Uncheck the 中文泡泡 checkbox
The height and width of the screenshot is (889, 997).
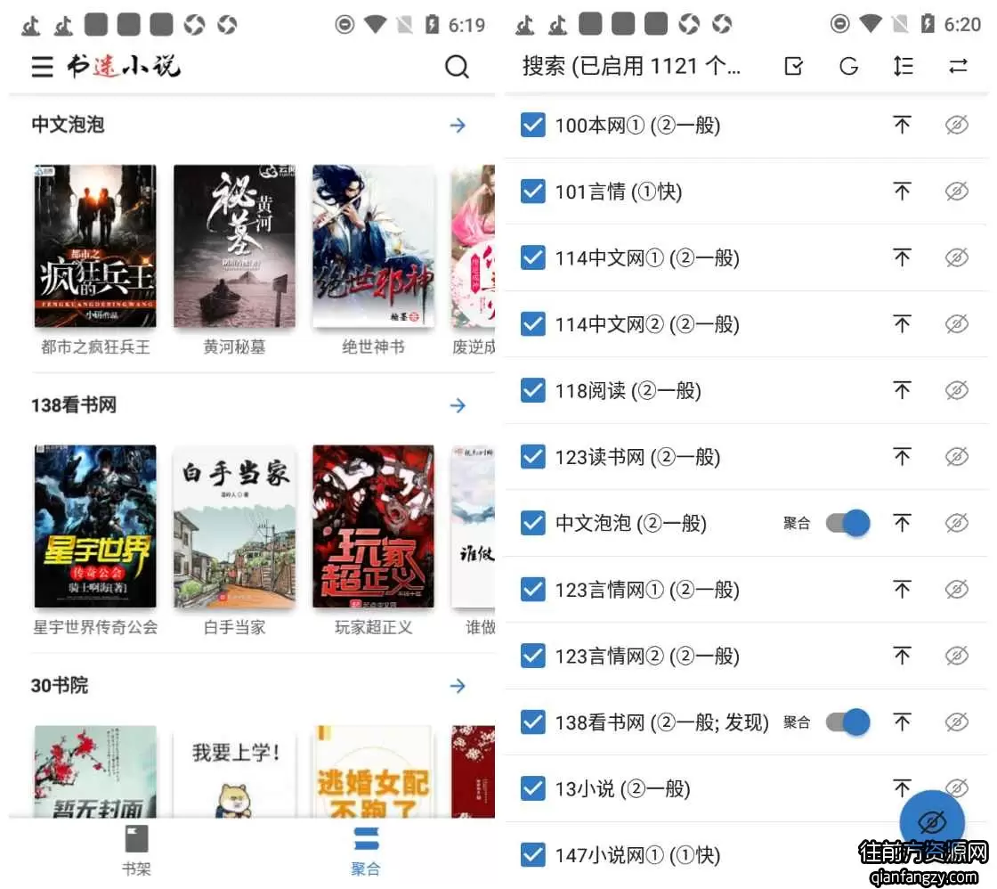tap(532, 523)
